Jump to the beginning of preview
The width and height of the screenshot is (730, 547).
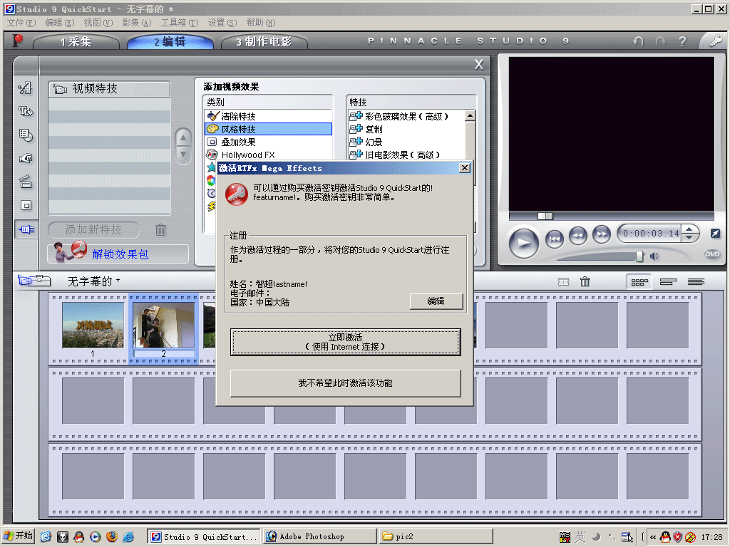555,239
